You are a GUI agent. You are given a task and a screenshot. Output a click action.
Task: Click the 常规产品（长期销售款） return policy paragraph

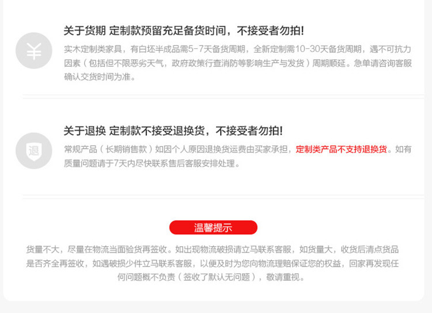click(x=238, y=156)
